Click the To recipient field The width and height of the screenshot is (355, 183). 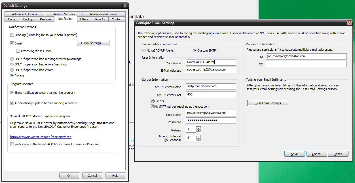(x=306, y=56)
